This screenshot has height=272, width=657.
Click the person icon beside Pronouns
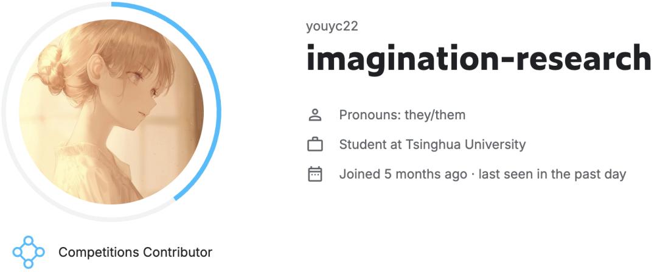(315, 114)
